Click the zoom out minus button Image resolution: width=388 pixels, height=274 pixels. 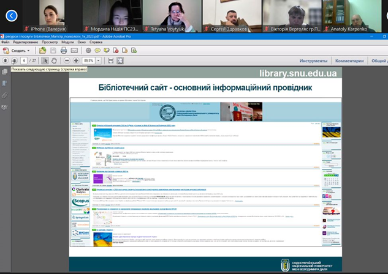pos(66,61)
